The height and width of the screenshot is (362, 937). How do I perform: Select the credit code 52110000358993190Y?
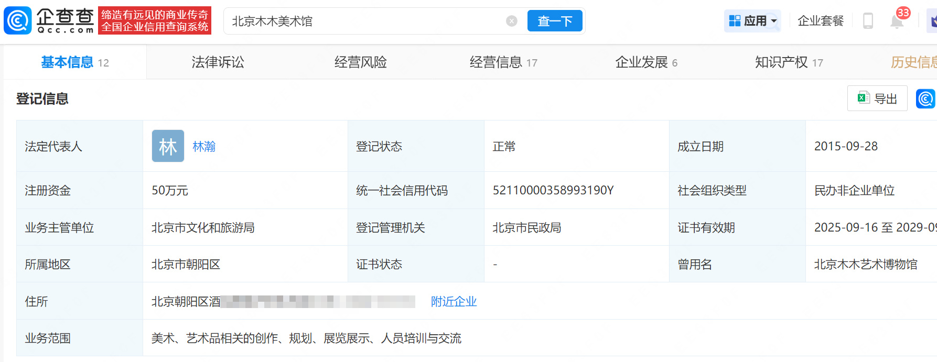tap(553, 191)
